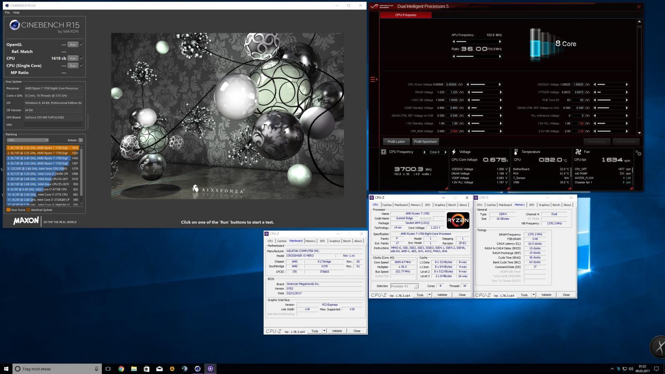Screen dimensions: 665x374
Task: Decrease VTTDDR Voltage with left arrow
Action: [594, 92]
